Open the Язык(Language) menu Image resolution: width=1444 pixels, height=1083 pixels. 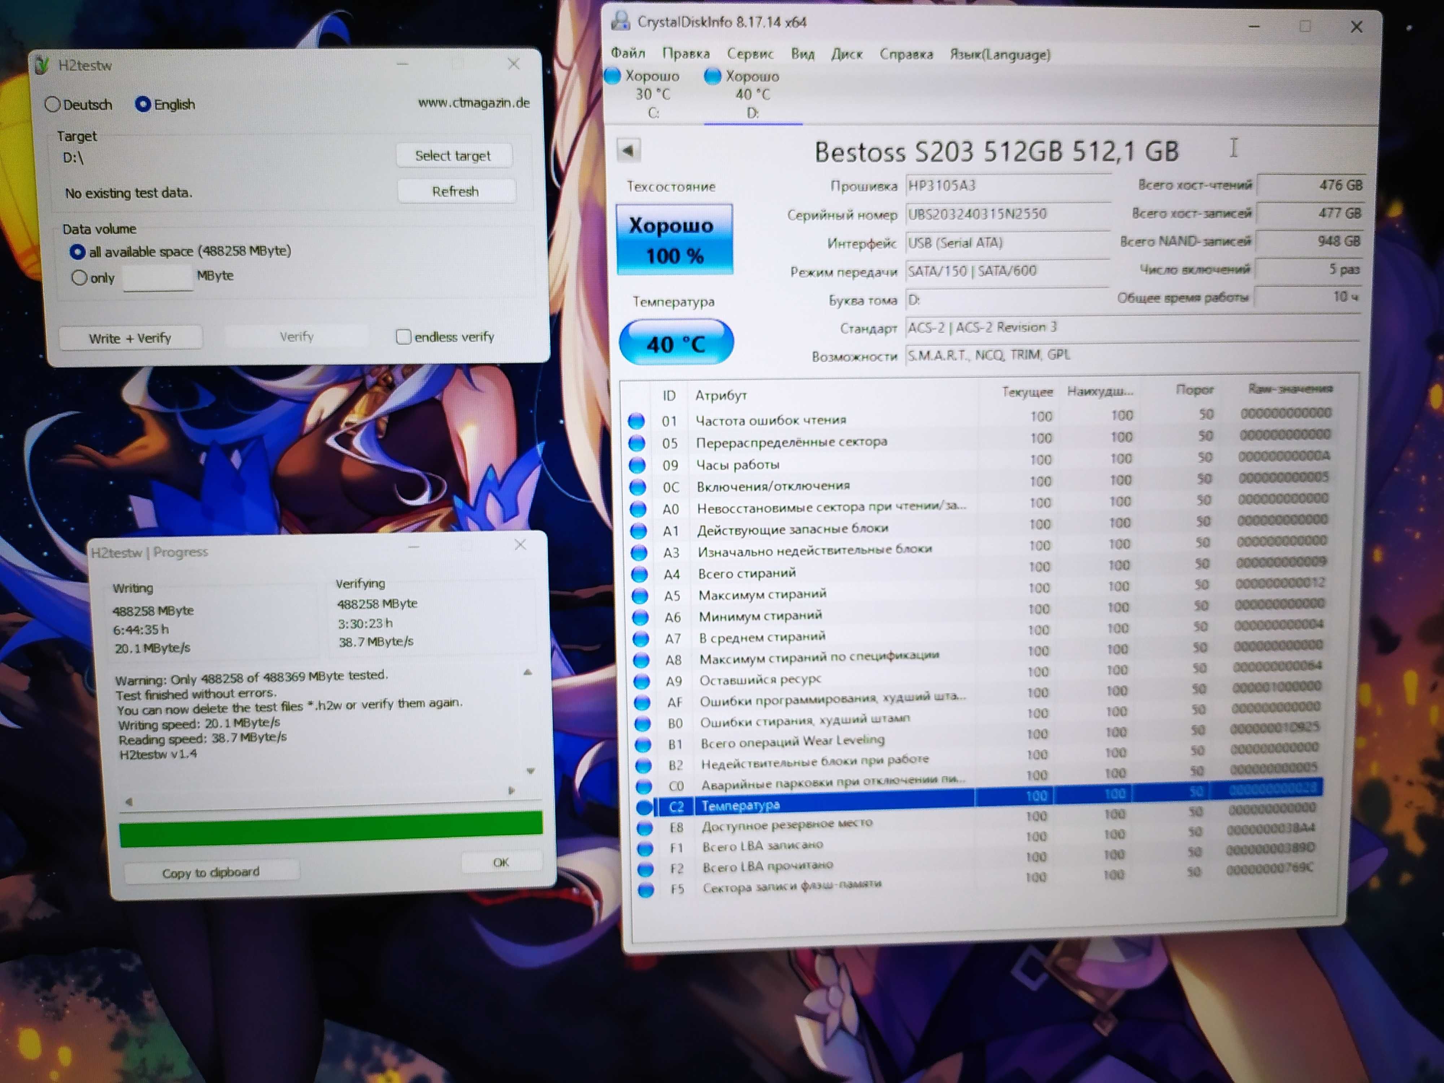point(1000,55)
